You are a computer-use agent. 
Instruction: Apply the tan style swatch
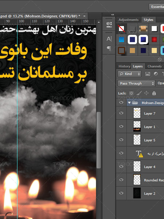coord(132,50)
